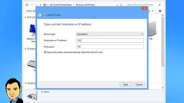Close the Add Printer dialog
Image resolution: width=184 pixels, height=103 pixels.
click(144, 8)
